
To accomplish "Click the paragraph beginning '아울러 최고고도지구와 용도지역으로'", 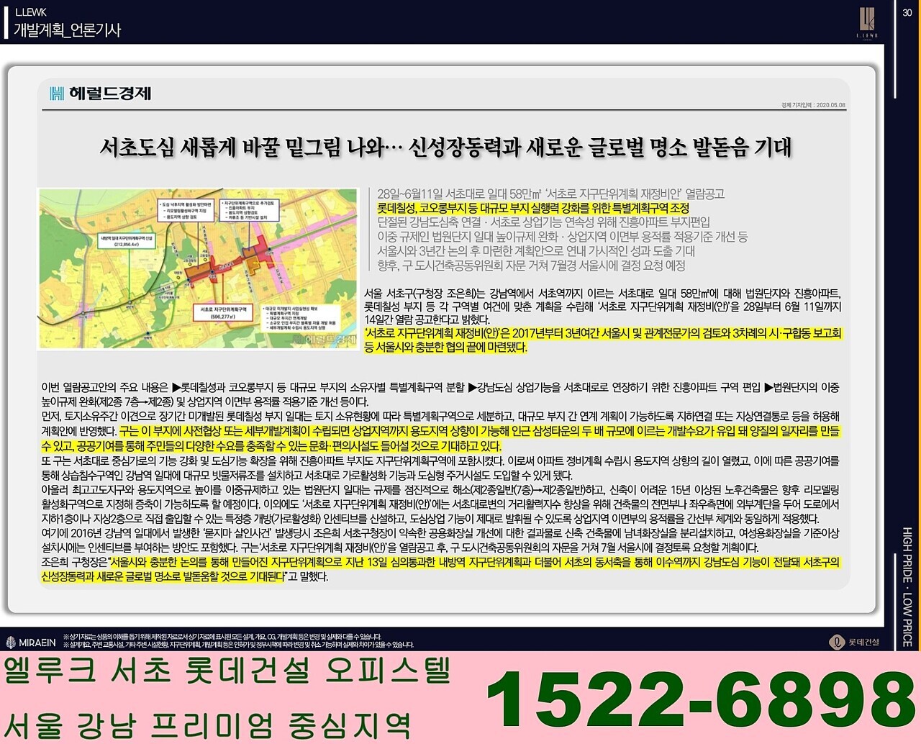I will click(440, 504).
